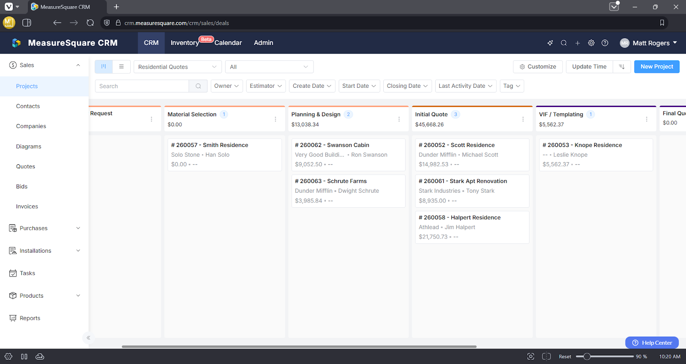
Task: Click the project Search input field
Action: click(142, 86)
